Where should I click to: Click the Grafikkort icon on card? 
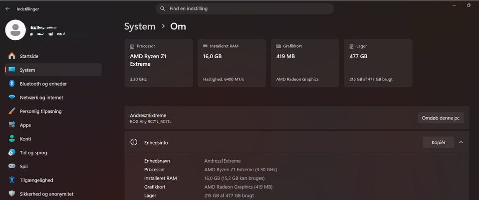click(278, 46)
